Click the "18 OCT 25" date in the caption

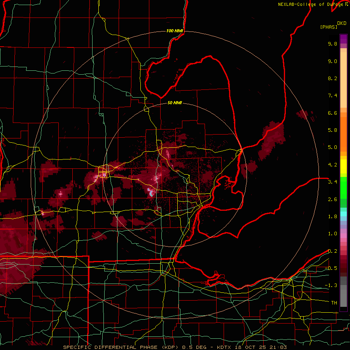(251, 347)
